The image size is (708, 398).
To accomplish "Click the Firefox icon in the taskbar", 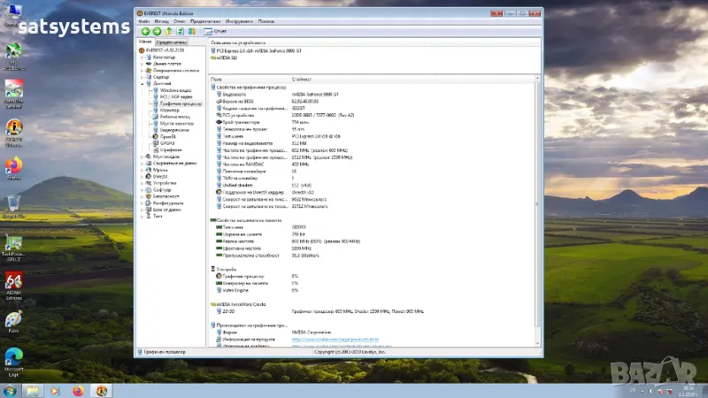I will pyautogui.click(x=78, y=390).
